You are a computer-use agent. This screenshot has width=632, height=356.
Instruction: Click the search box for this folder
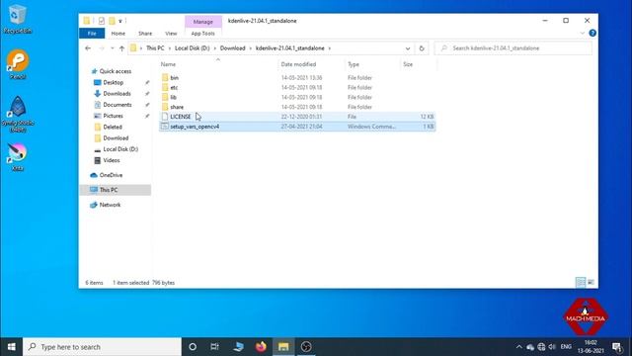click(513, 48)
